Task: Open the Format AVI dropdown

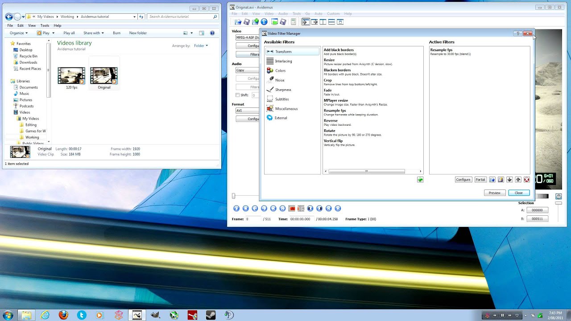Action: 248,111
